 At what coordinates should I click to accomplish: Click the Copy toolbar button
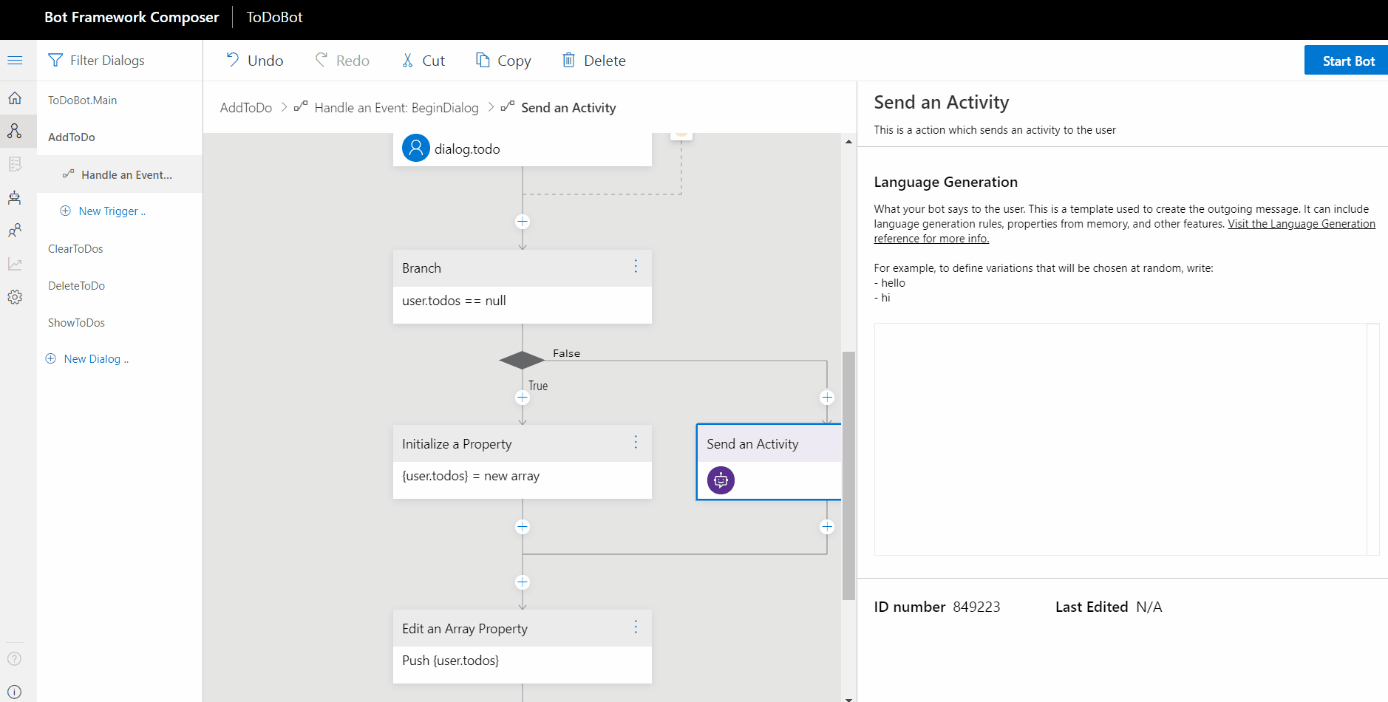click(503, 61)
